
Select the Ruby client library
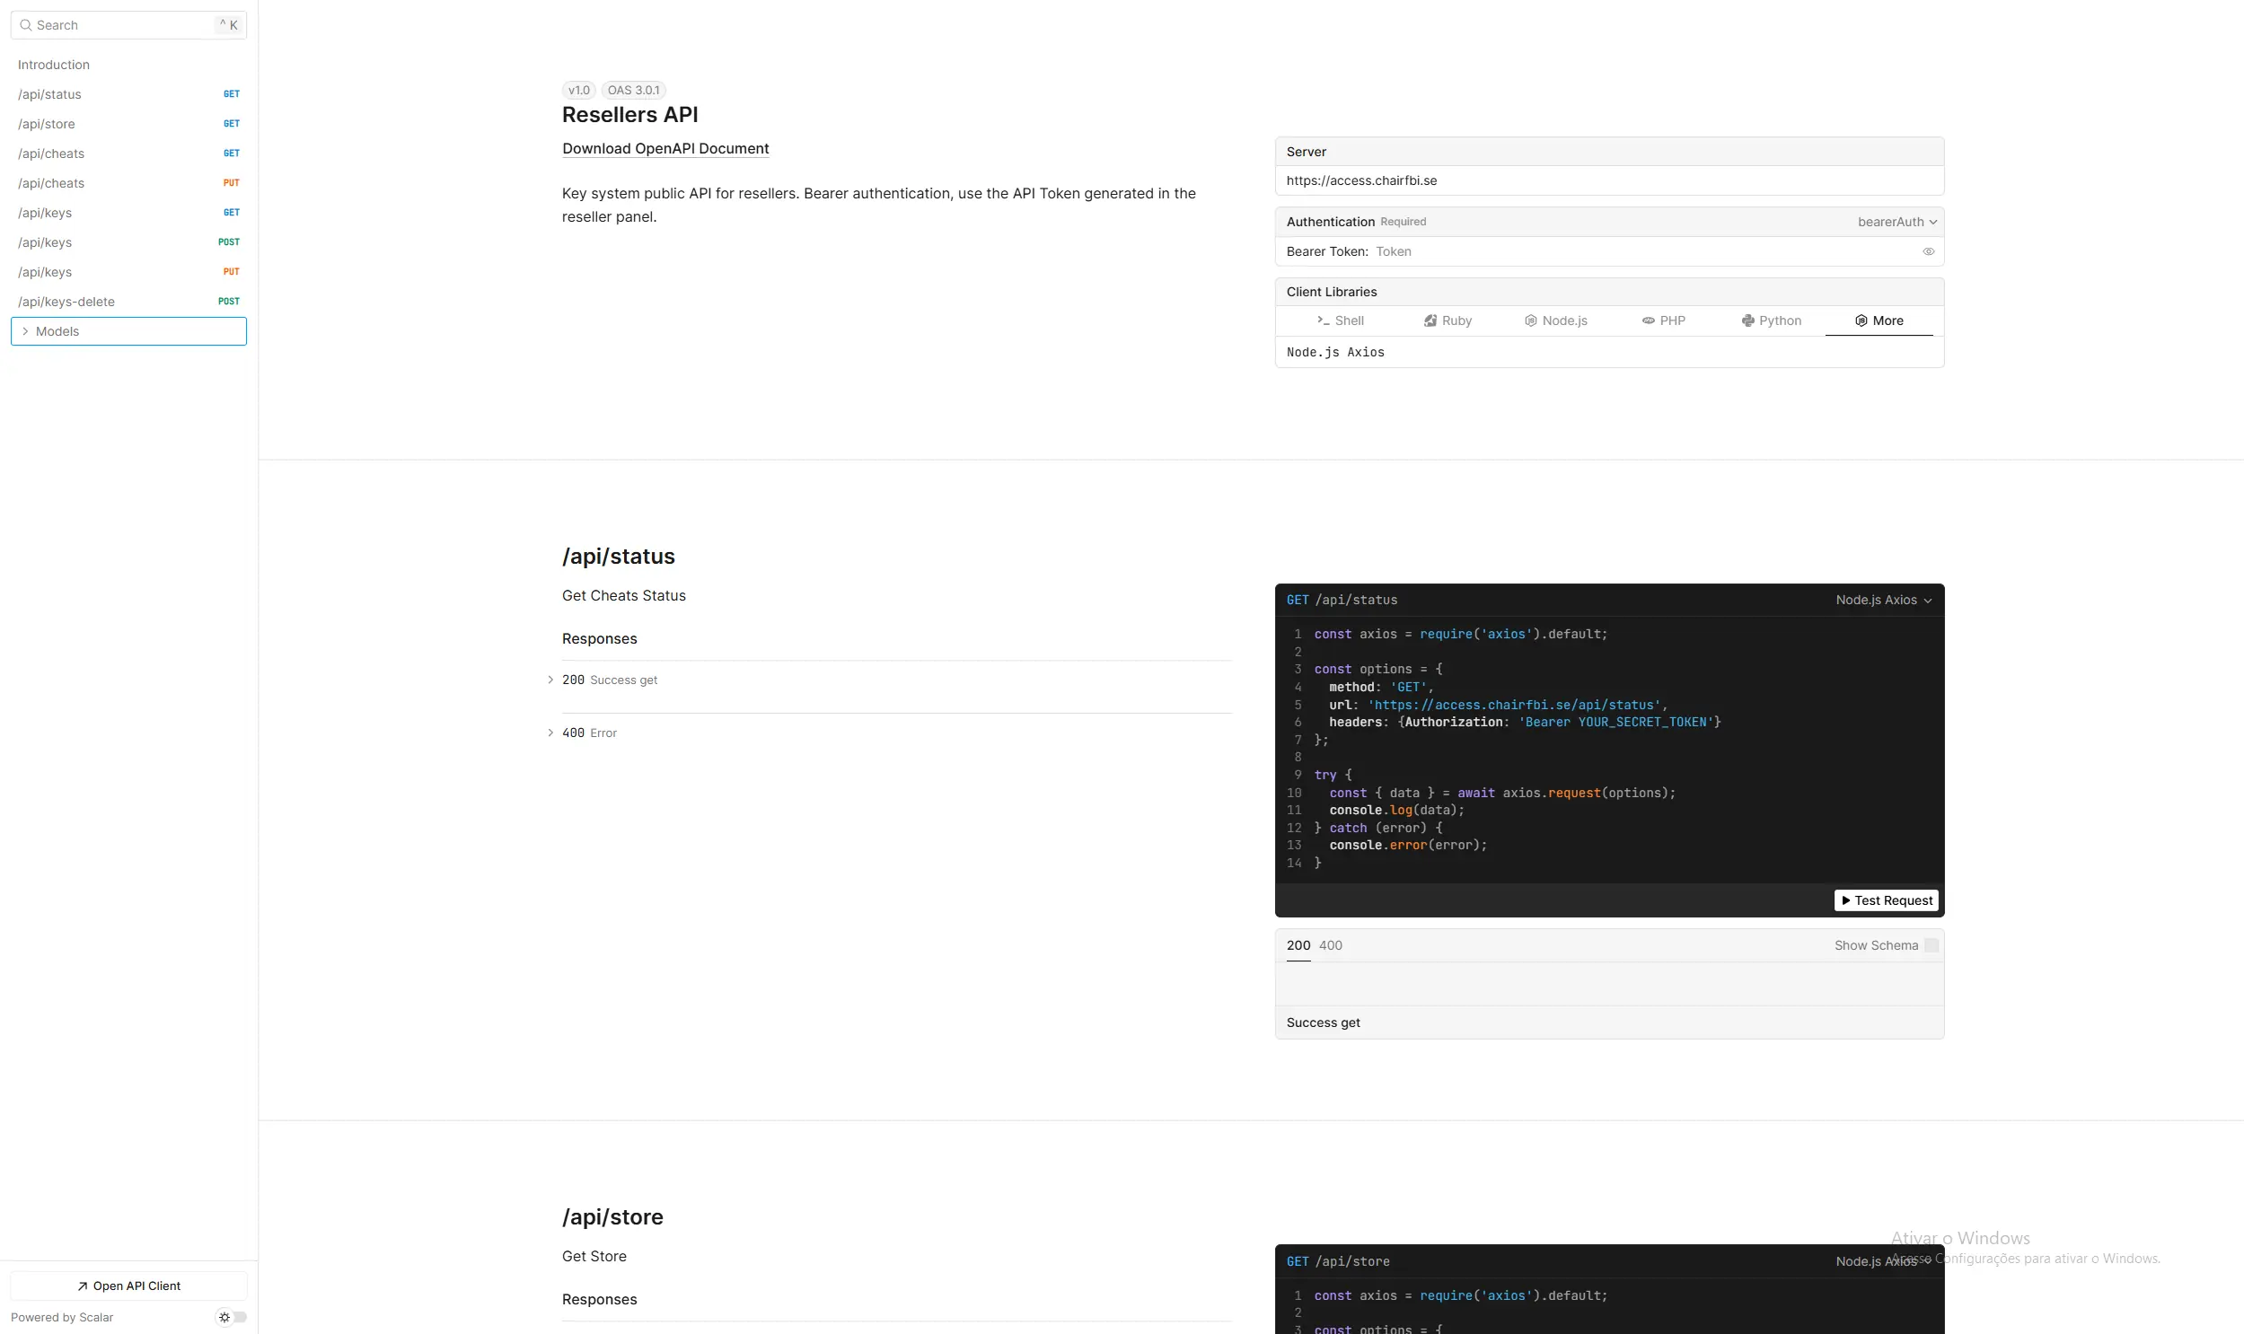point(1448,320)
